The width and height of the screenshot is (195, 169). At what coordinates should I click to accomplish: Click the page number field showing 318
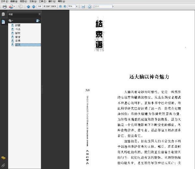(40, 6)
